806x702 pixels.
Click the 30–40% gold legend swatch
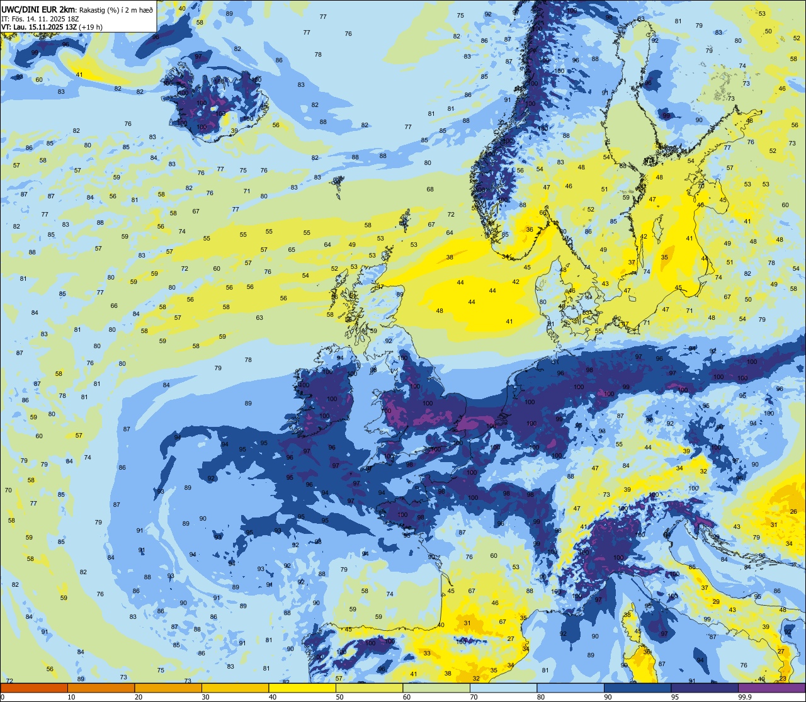coord(235,688)
